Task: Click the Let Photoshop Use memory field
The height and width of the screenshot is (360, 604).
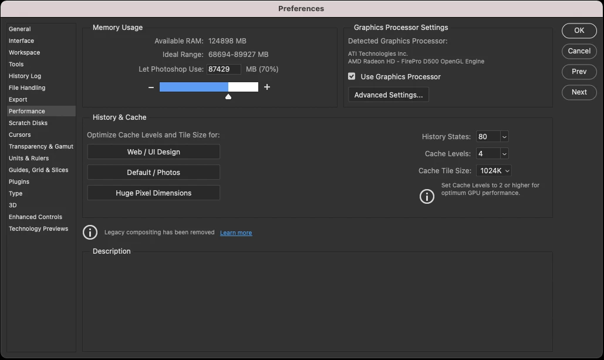Action: 224,69
